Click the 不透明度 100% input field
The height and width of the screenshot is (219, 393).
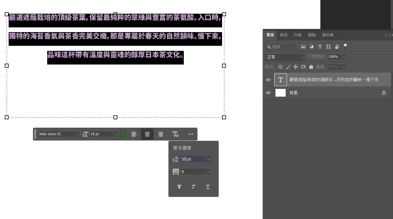point(334,57)
